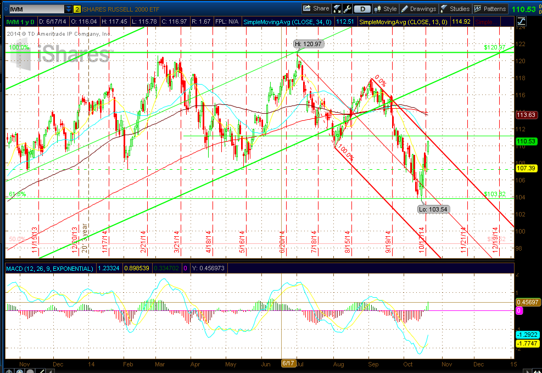The width and height of the screenshot is (542, 373).
Task: Open the symbol dropdown arrow beside IWM
Action: (69, 9)
